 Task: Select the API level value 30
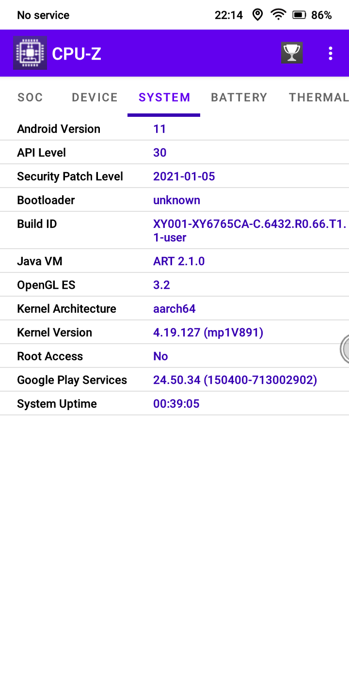coord(160,153)
